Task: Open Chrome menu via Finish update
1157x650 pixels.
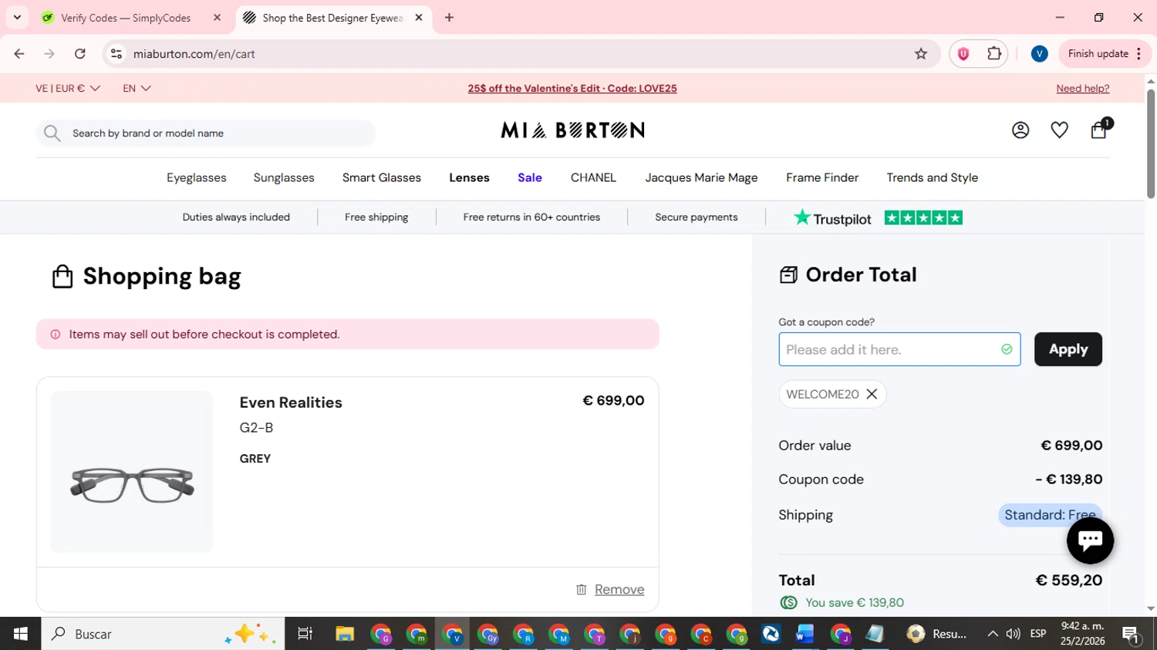Action: tap(1105, 54)
